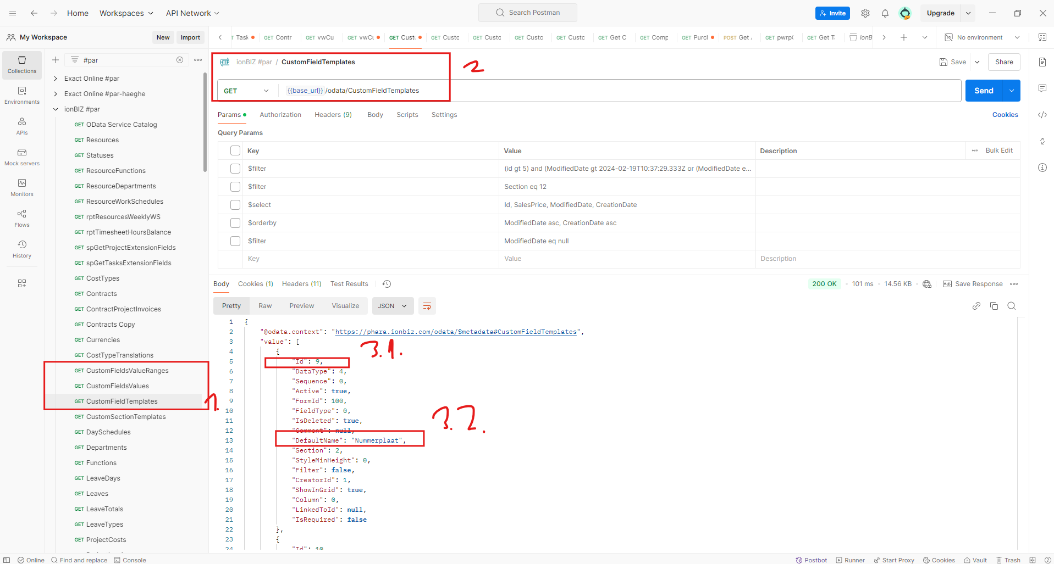This screenshot has height=564, width=1054.
Task: Expand the Exact Online #par-haeghe collection
Action: [56, 94]
